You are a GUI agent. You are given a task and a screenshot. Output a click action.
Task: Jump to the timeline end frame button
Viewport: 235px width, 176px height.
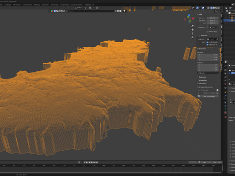[97, 162]
